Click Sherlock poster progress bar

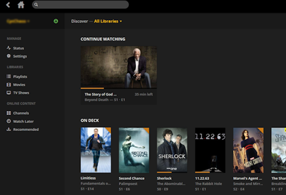(x=172, y=172)
